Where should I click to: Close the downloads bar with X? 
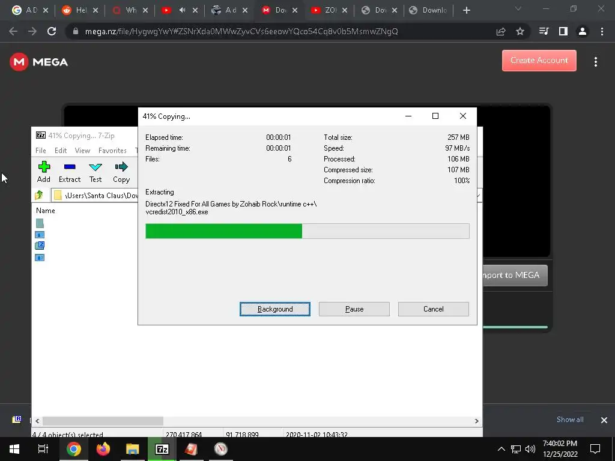click(604, 420)
